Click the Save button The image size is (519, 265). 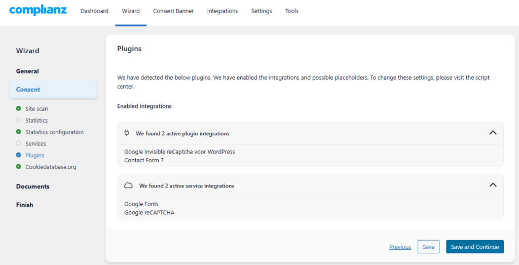point(428,247)
